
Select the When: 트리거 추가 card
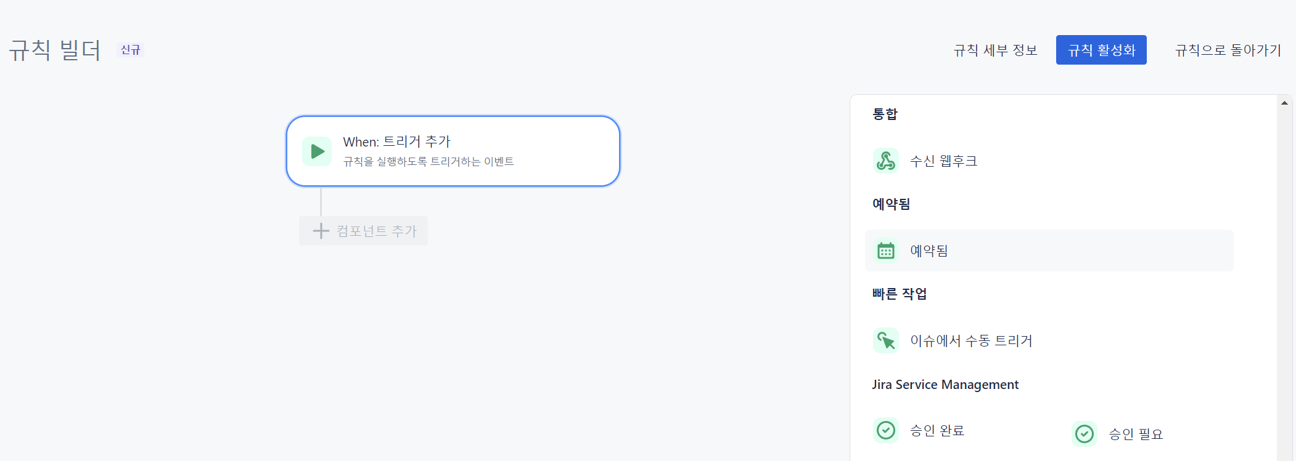pos(453,151)
